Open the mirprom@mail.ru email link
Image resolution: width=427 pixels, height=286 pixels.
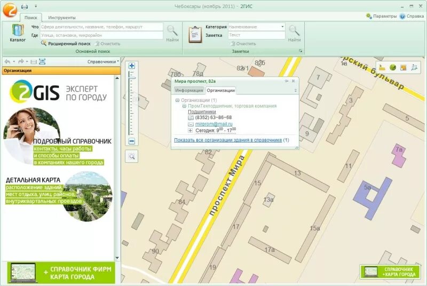pos(214,124)
